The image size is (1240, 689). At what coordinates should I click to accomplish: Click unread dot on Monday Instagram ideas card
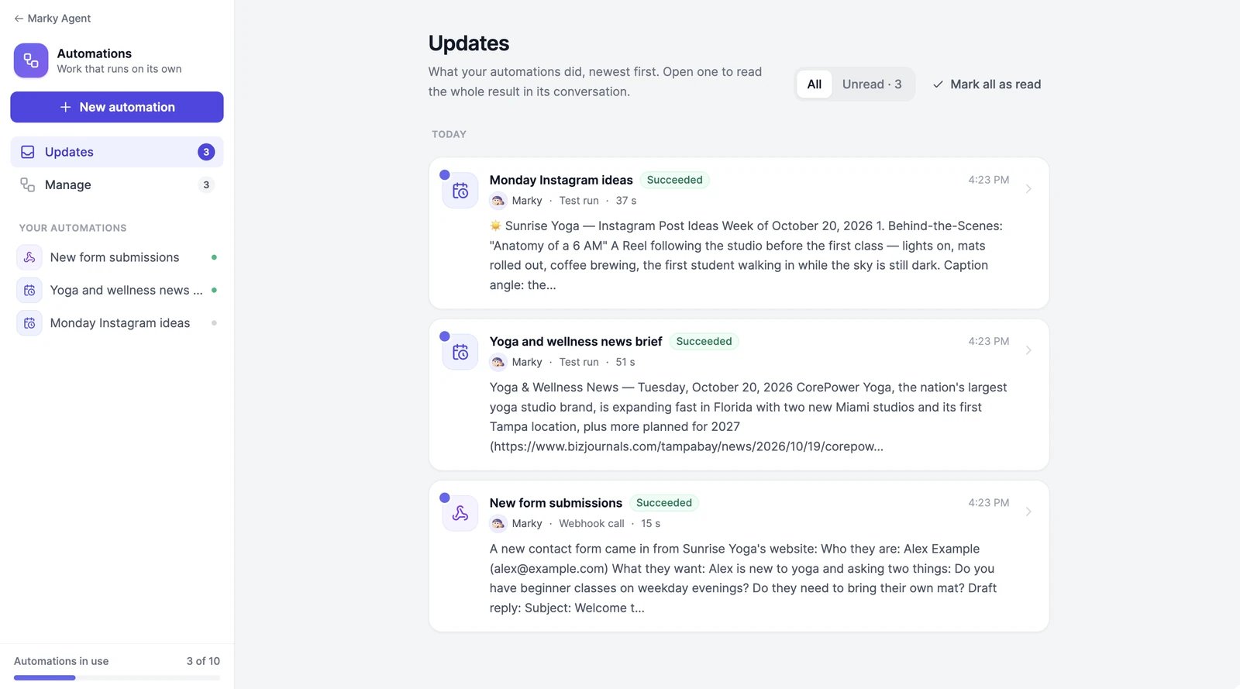coord(445,175)
